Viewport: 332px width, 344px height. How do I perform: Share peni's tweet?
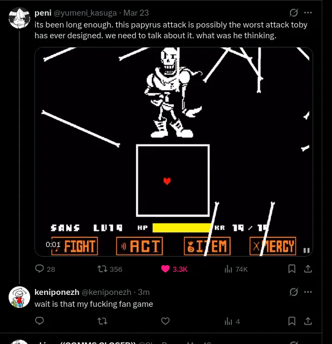click(x=308, y=269)
